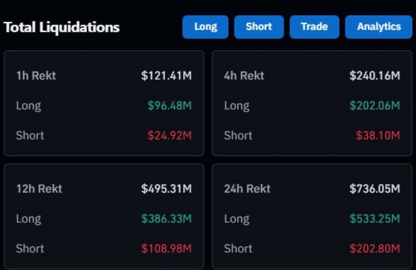Select the 1h Long value $96.48M
416x270 pixels.
coord(169,106)
